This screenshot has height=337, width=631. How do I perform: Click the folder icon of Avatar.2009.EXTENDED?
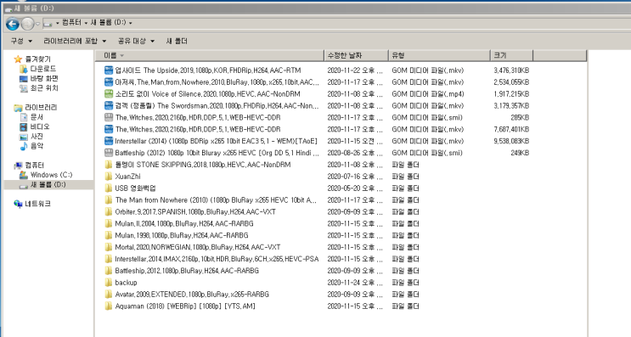click(109, 295)
